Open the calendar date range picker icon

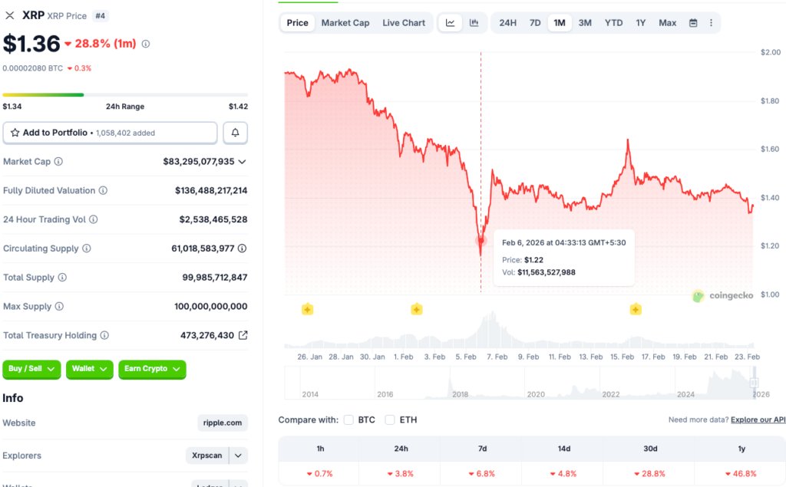(x=693, y=22)
